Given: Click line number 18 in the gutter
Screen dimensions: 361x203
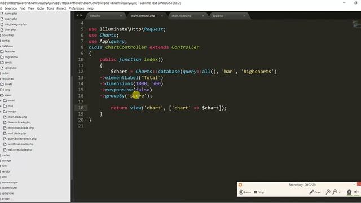Looking at the screenshot, I should [81, 108].
